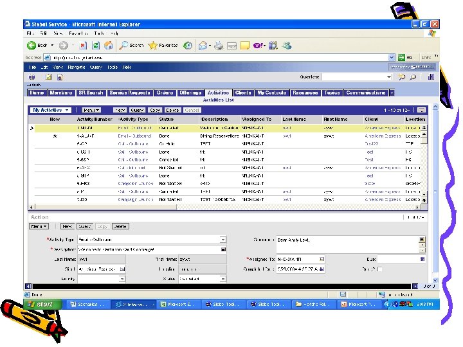Click the browser Stop icon
This screenshot has width=463, height=347.
[x=83, y=46]
